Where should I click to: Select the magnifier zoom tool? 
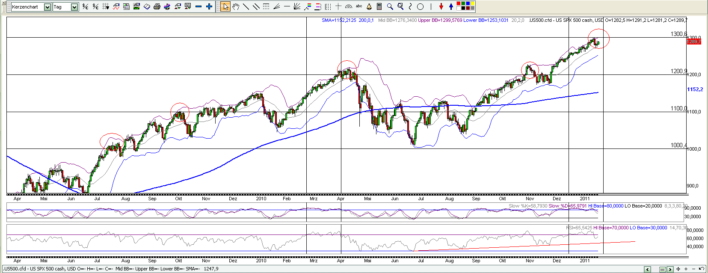click(x=390, y=6)
